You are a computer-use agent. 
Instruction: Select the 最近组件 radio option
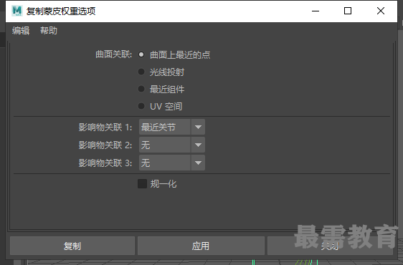[141, 89]
